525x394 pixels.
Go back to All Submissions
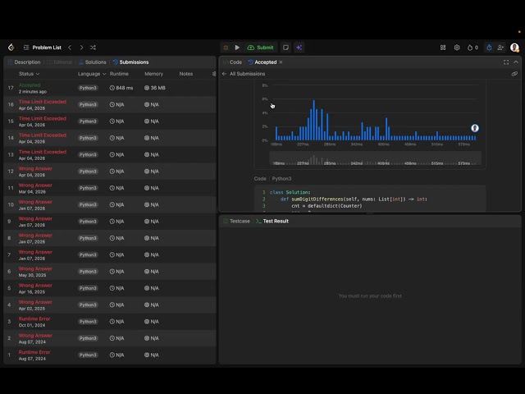tap(244, 74)
